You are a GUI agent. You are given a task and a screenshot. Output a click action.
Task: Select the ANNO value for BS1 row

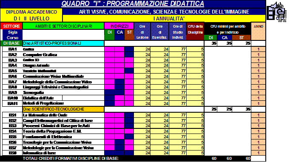[259, 115]
